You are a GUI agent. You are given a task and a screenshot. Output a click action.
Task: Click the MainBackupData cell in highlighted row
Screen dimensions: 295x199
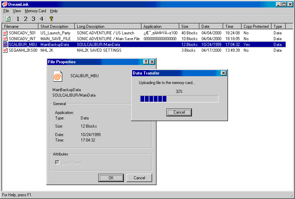coord(55,45)
